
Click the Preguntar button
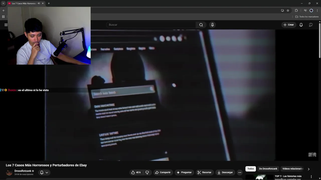tap(184, 172)
